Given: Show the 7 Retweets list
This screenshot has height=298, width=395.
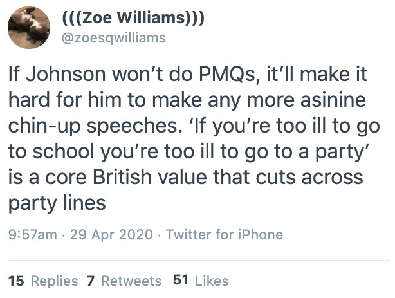Looking at the screenshot, I should [124, 281].
